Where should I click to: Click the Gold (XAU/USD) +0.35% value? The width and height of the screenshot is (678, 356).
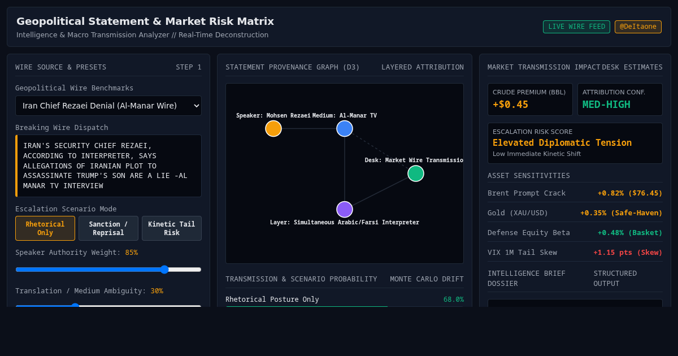point(621,213)
